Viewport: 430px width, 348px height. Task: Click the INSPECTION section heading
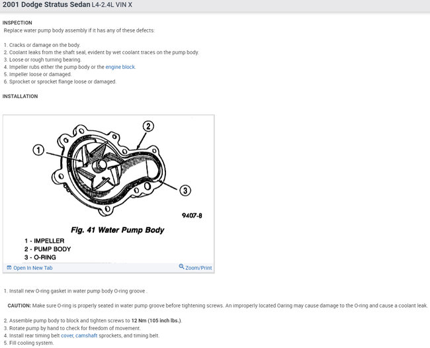coord(17,22)
